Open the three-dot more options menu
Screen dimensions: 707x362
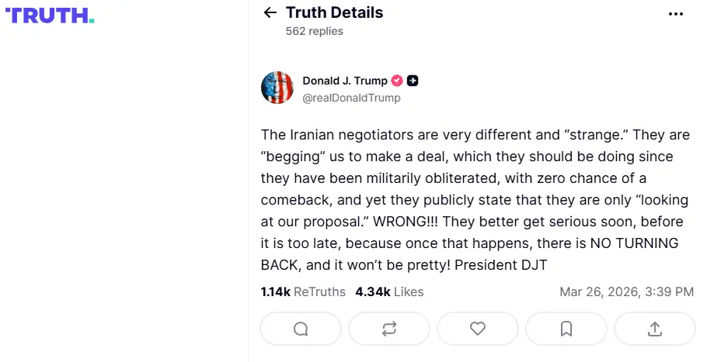pyautogui.click(x=676, y=14)
